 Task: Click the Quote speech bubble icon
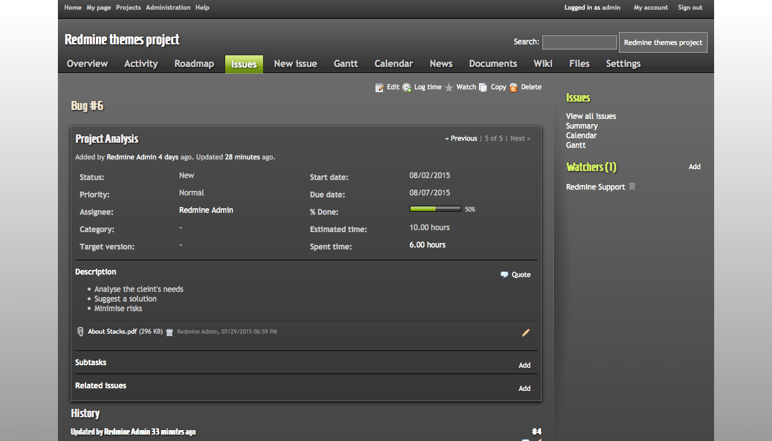click(504, 274)
